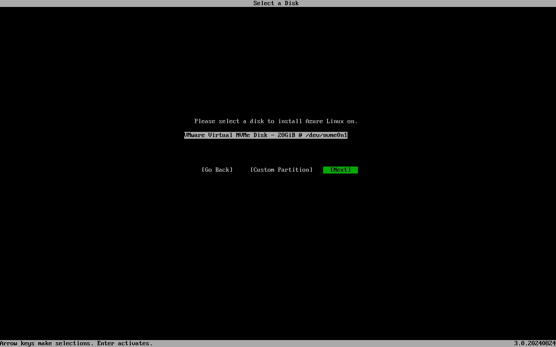556x347 pixels.
Task: Click the 'Select a Disk' title text
Action: 276,3
